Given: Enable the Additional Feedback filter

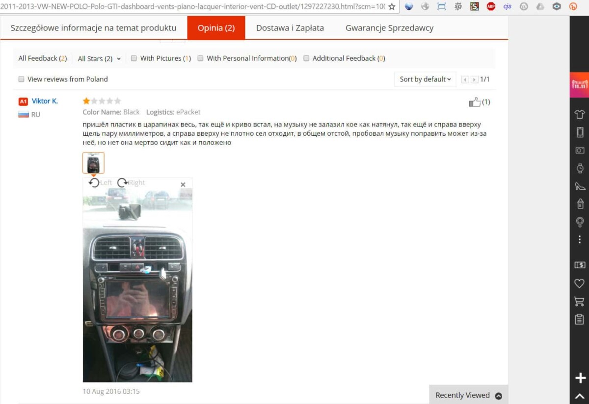Looking at the screenshot, I should [306, 58].
